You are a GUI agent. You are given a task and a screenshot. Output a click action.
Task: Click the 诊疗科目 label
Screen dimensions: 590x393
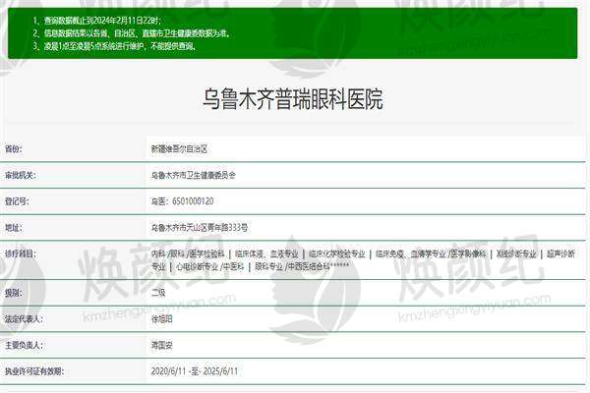click(21, 253)
